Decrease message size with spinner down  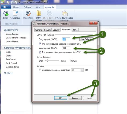coord(82,71)
